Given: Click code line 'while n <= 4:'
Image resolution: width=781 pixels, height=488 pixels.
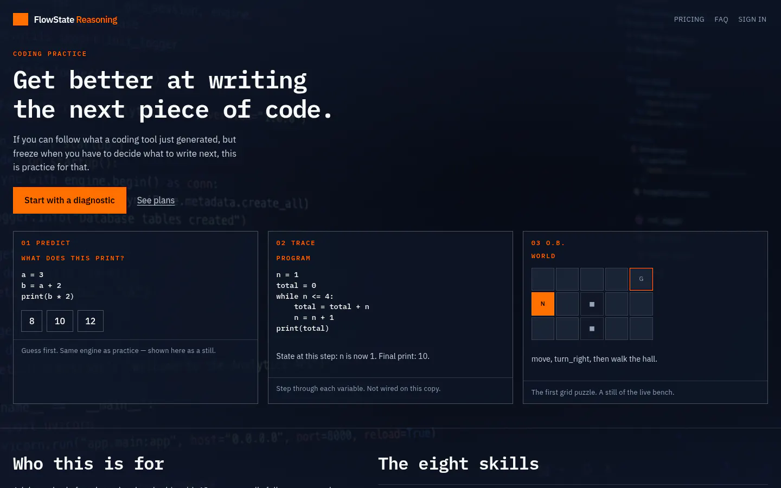Looking at the screenshot, I should click(305, 297).
